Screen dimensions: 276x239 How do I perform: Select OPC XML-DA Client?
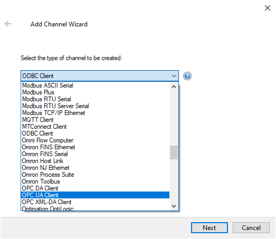pos(95,202)
